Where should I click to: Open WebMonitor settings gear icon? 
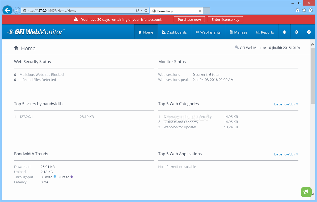click(297, 32)
